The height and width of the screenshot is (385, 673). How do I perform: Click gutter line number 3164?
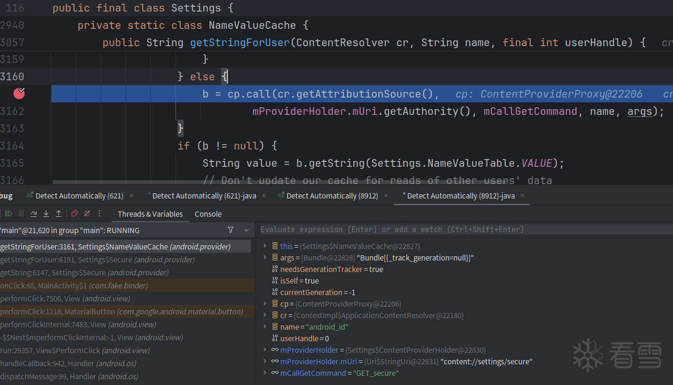12,146
